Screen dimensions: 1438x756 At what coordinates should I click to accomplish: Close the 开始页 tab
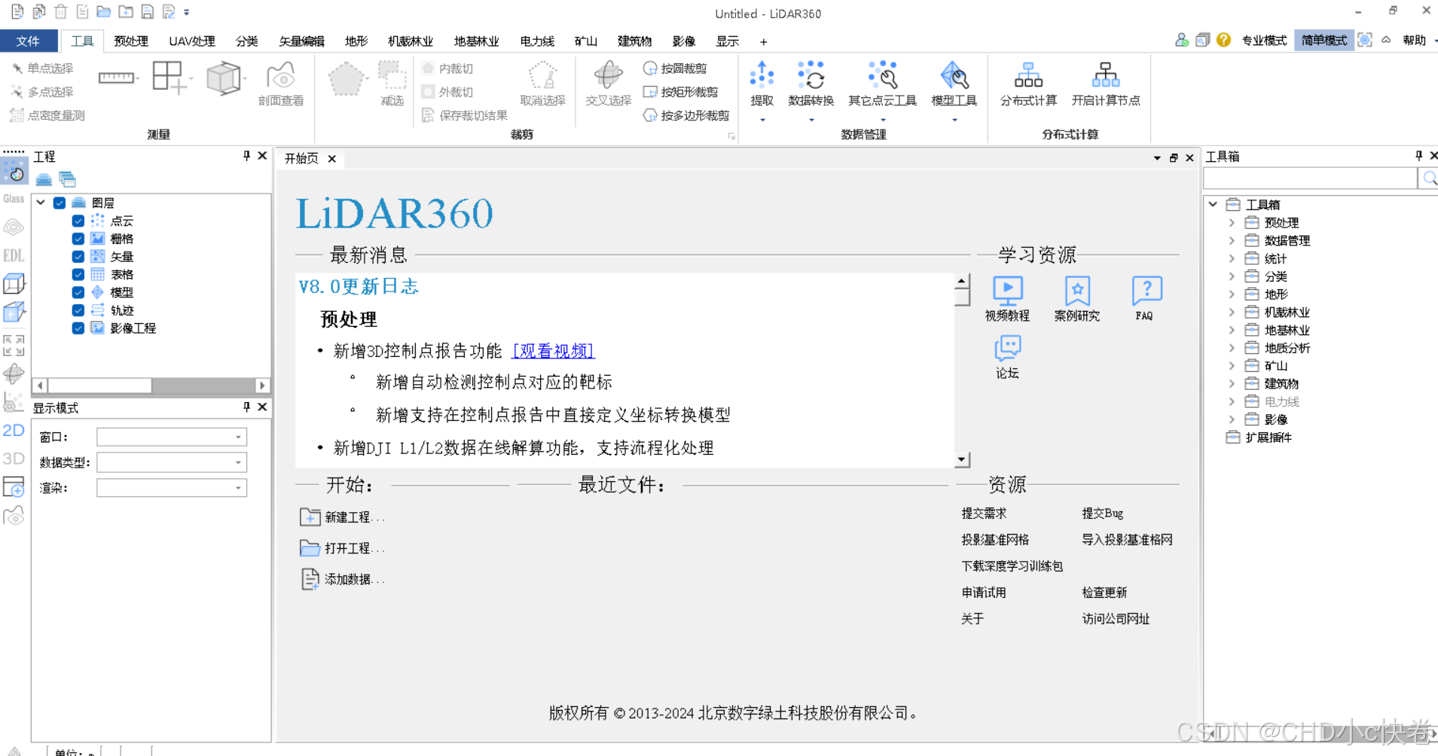(331, 158)
